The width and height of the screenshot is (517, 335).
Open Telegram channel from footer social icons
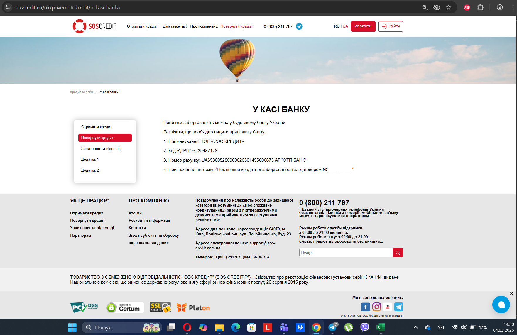pos(399,307)
